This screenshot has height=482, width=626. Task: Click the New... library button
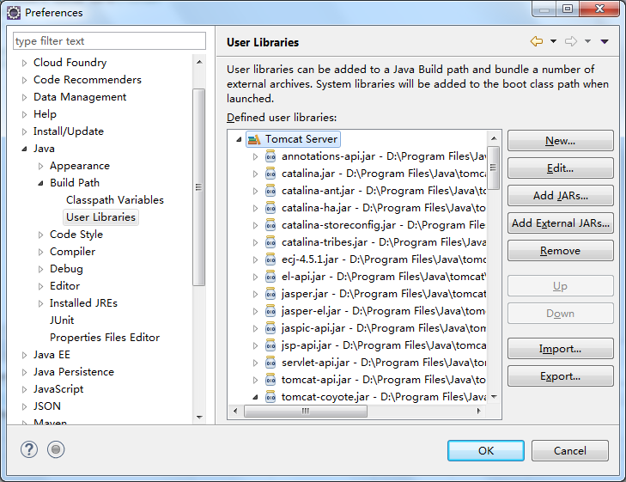[x=560, y=141]
